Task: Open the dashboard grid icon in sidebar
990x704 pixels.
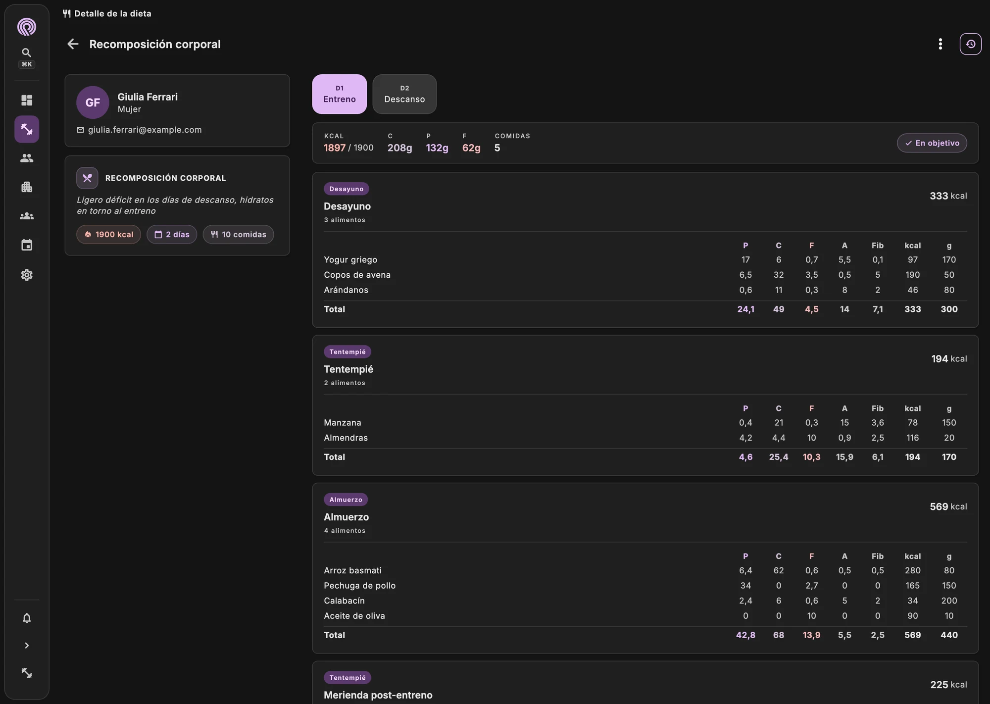Action: (x=27, y=101)
